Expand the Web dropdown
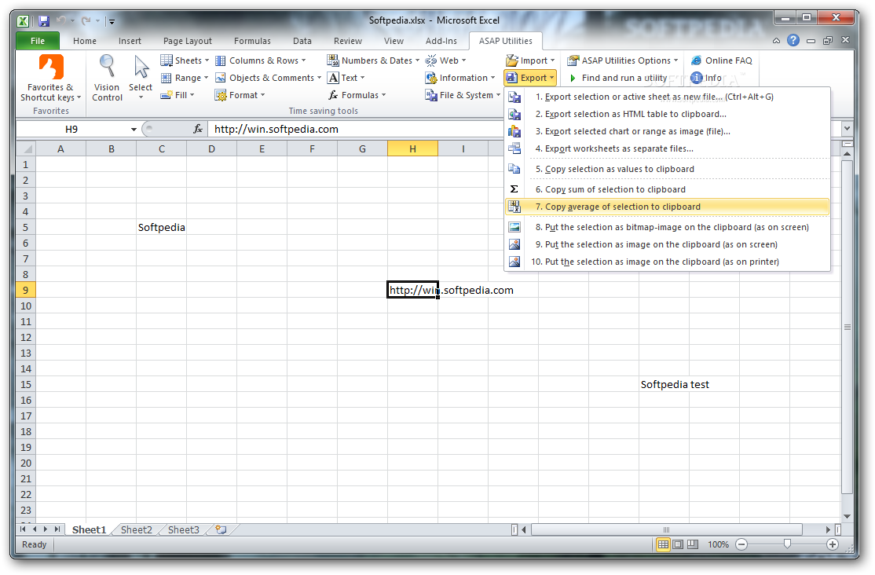Screen dimensions: 875x575 [x=445, y=60]
